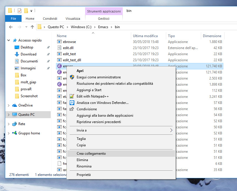The height and width of the screenshot is (191, 237).
Task: Click the Download arrow icon in sidebar
Action: (17, 54)
